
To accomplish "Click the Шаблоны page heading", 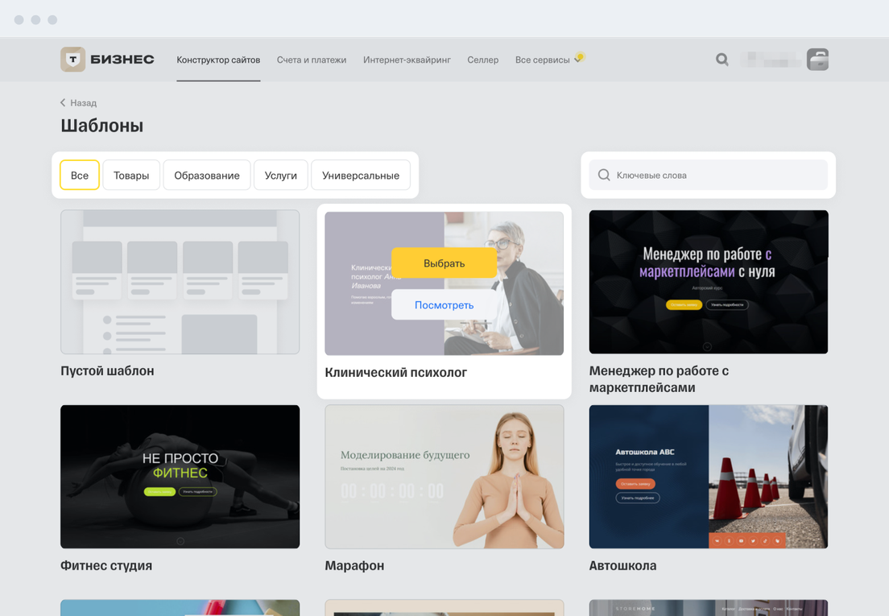I will (x=102, y=126).
